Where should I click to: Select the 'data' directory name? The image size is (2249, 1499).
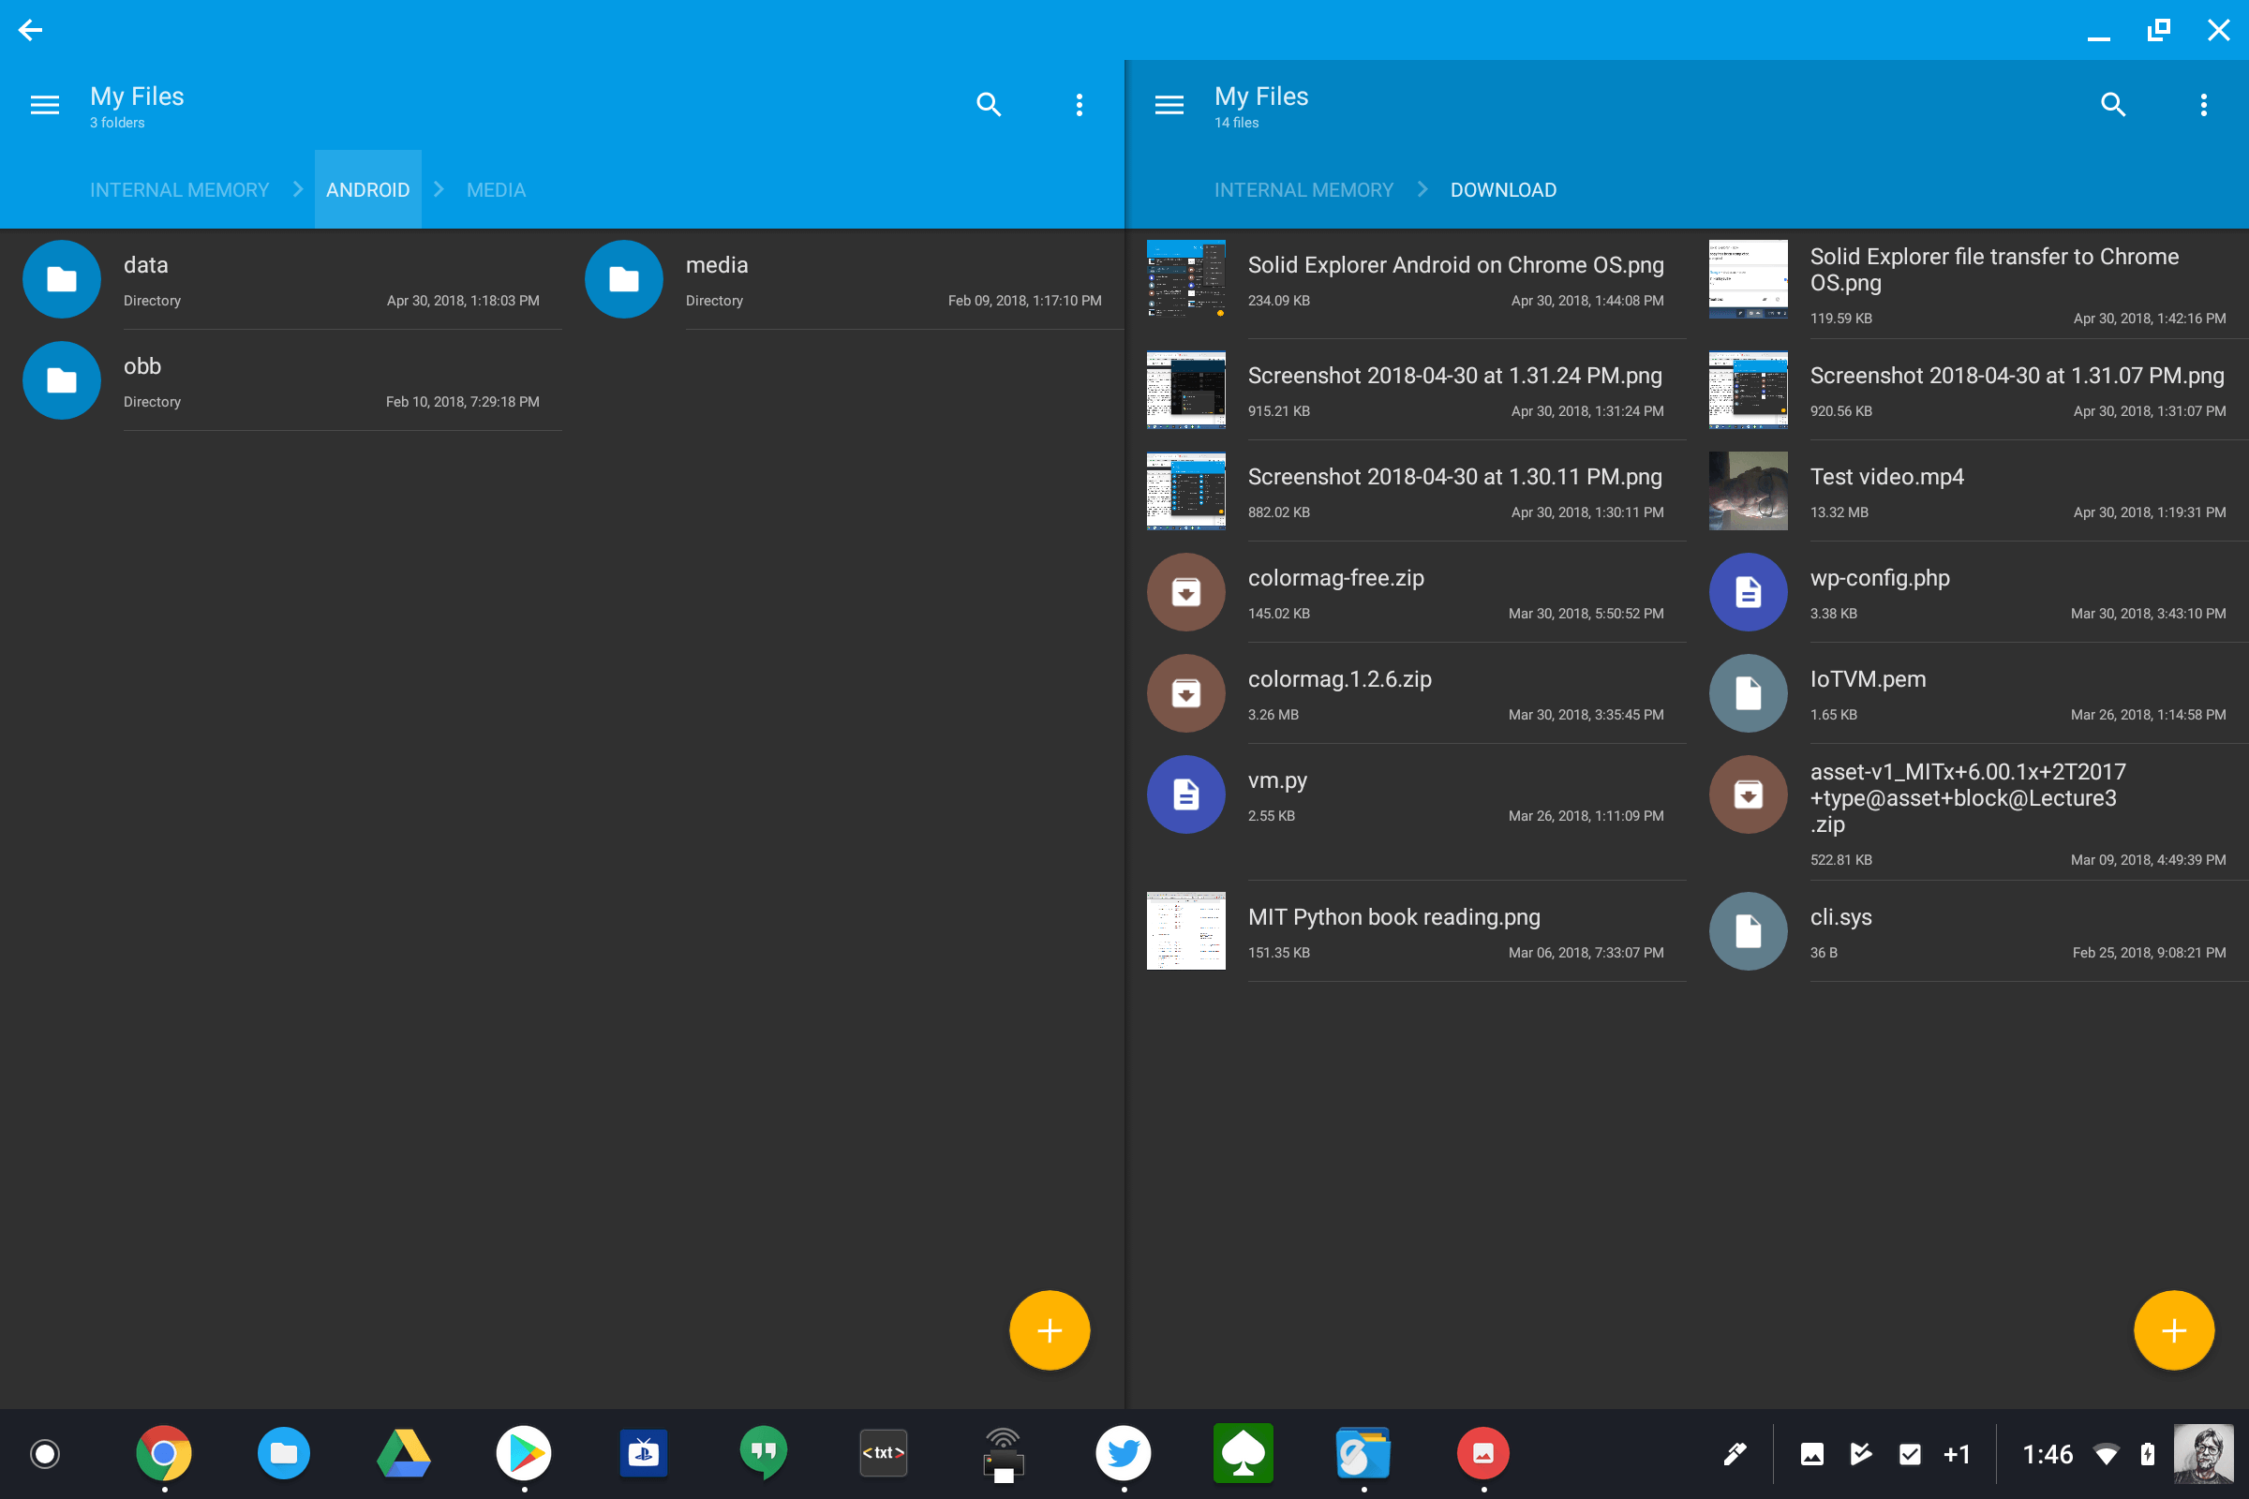[145, 265]
